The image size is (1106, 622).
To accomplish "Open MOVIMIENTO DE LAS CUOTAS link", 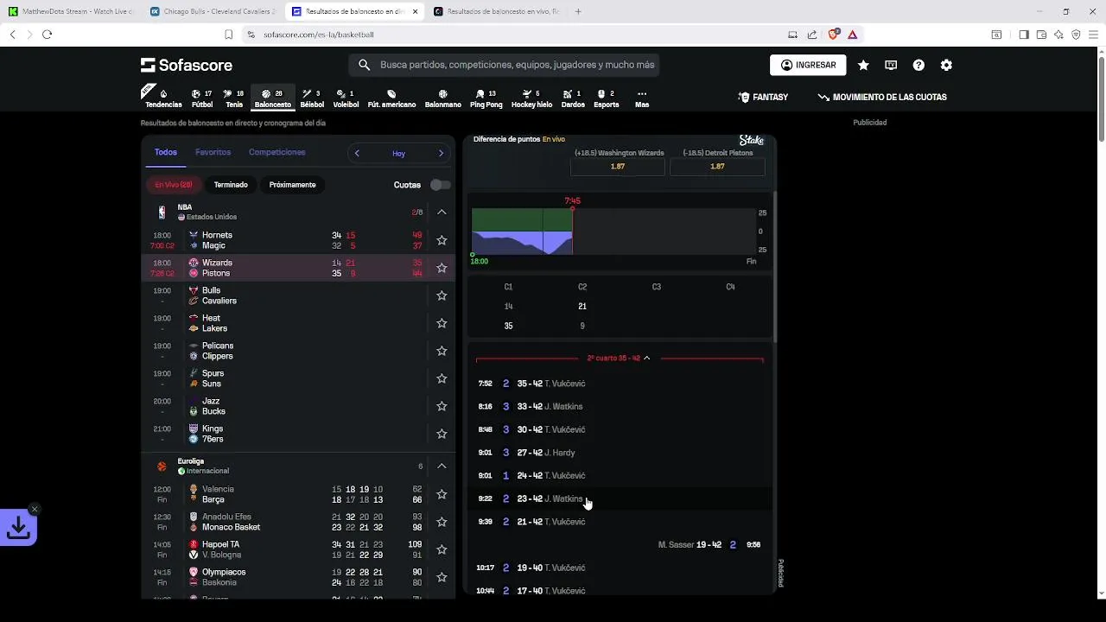I will 882,98.
